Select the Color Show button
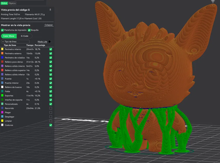 (9, 36)
